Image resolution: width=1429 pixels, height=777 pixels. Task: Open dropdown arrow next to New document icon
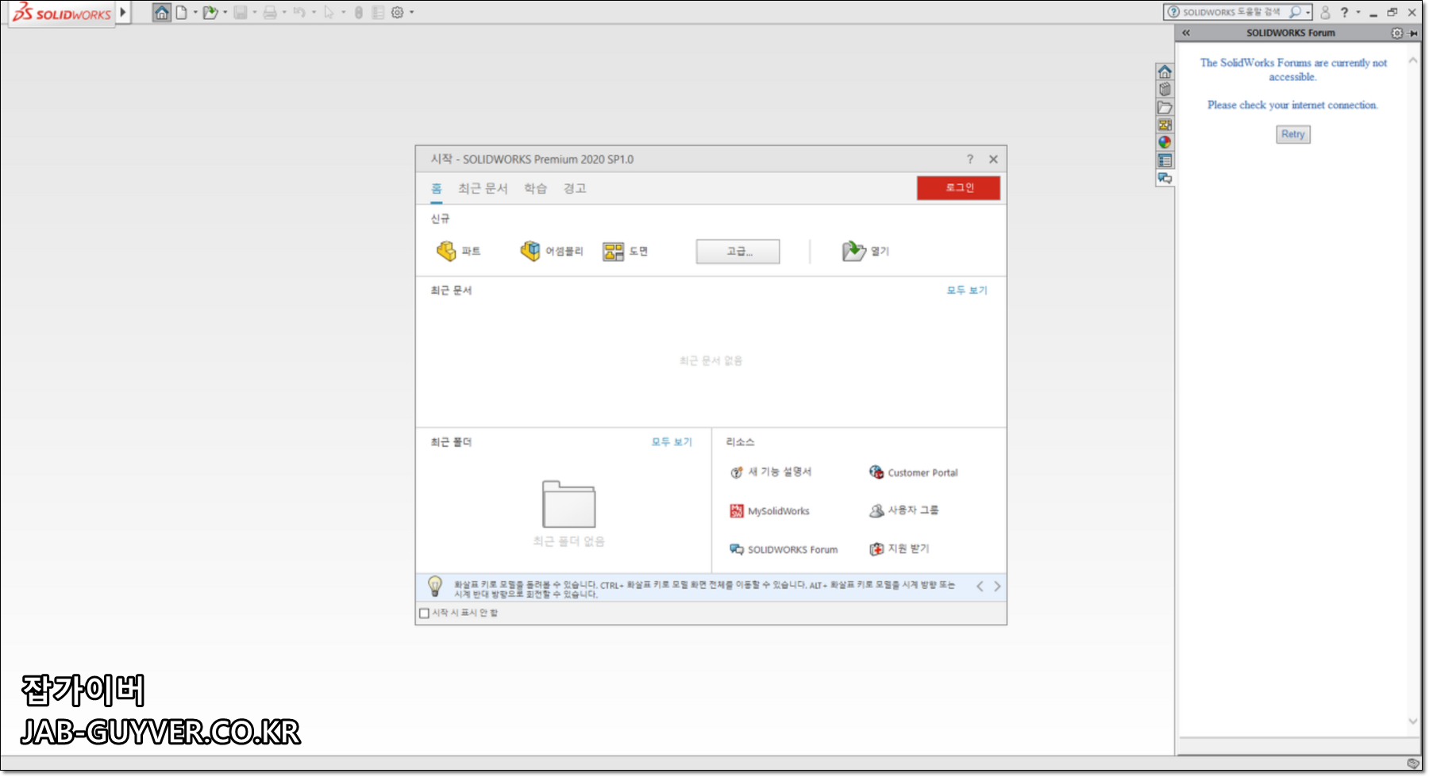click(x=195, y=13)
